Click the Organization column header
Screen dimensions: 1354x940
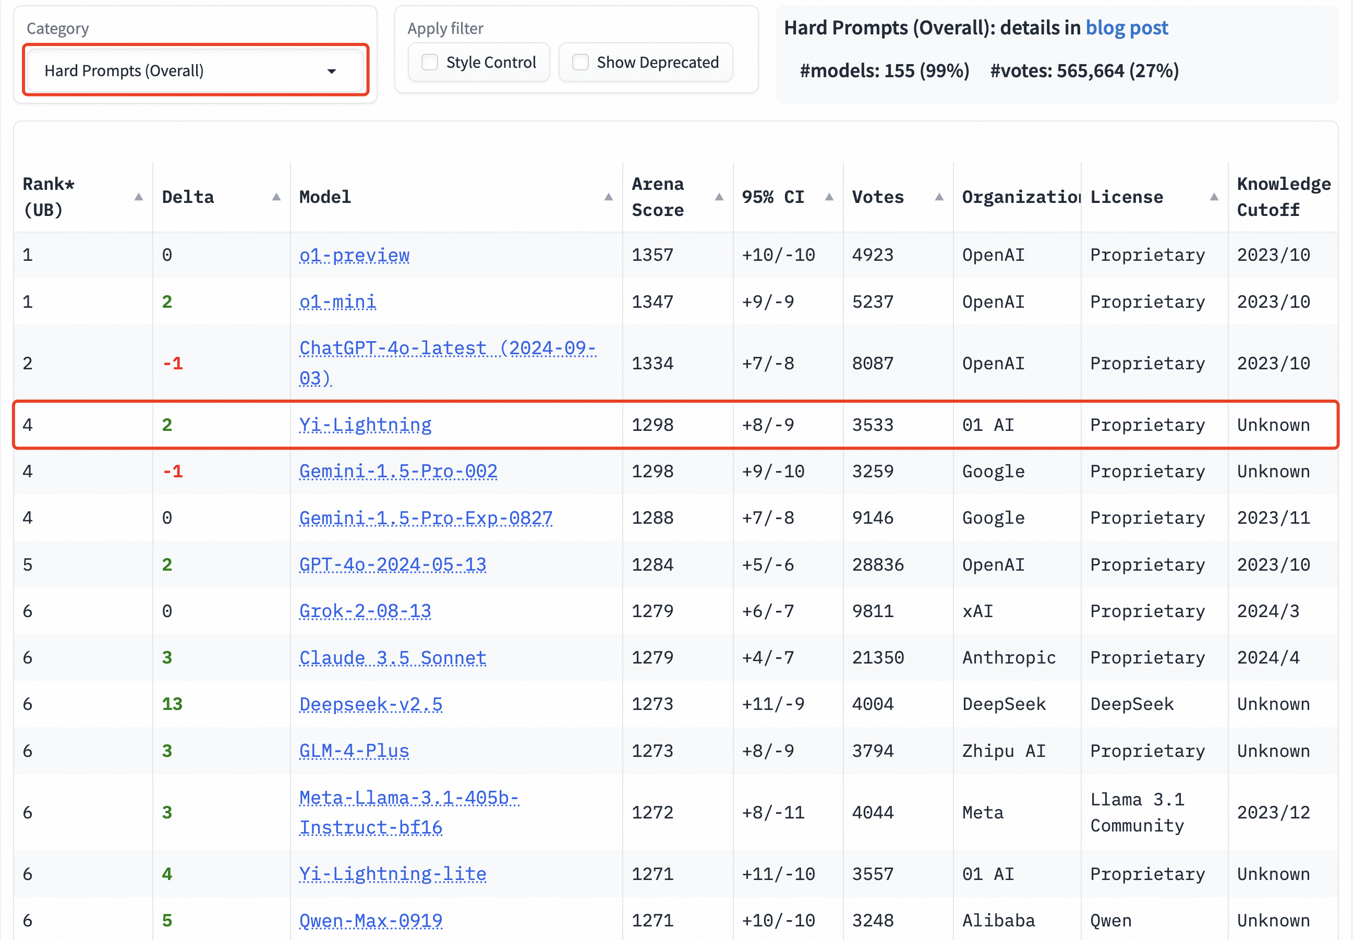tap(1021, 197)
